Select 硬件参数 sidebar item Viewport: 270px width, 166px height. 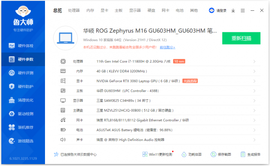click(23, 59)
